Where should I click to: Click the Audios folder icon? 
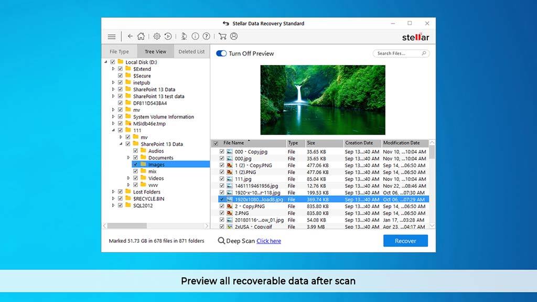143,150
